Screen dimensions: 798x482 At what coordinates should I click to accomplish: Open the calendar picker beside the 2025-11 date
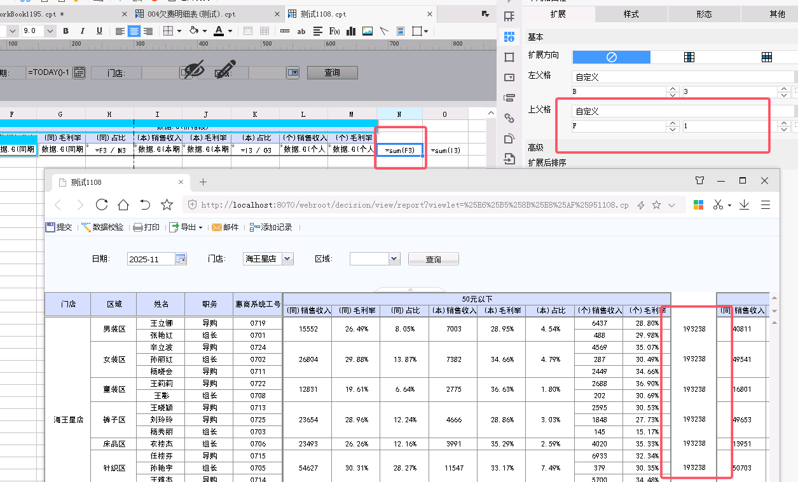coord(181,259)
